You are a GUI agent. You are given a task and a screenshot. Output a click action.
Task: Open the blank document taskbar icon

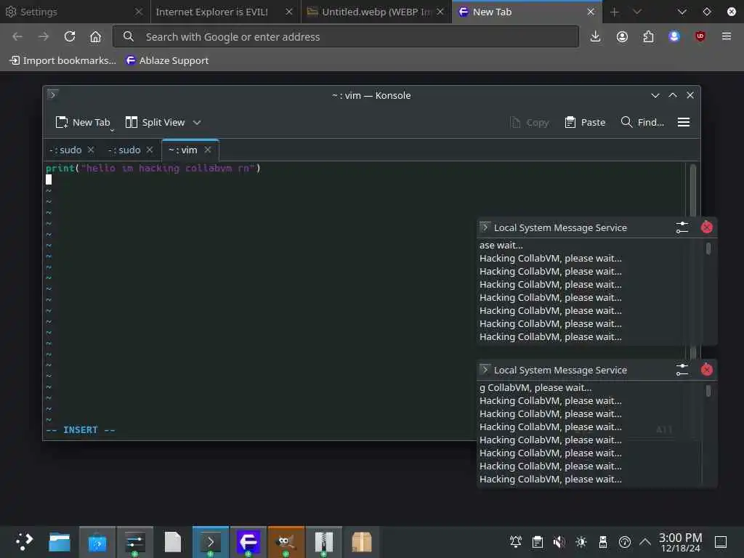click(x=173, y=542)
